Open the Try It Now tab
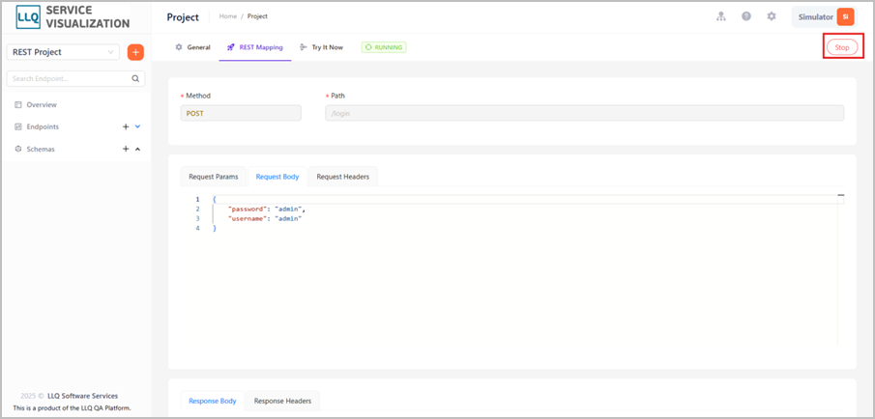875x419 pixels. click(321, 47)
